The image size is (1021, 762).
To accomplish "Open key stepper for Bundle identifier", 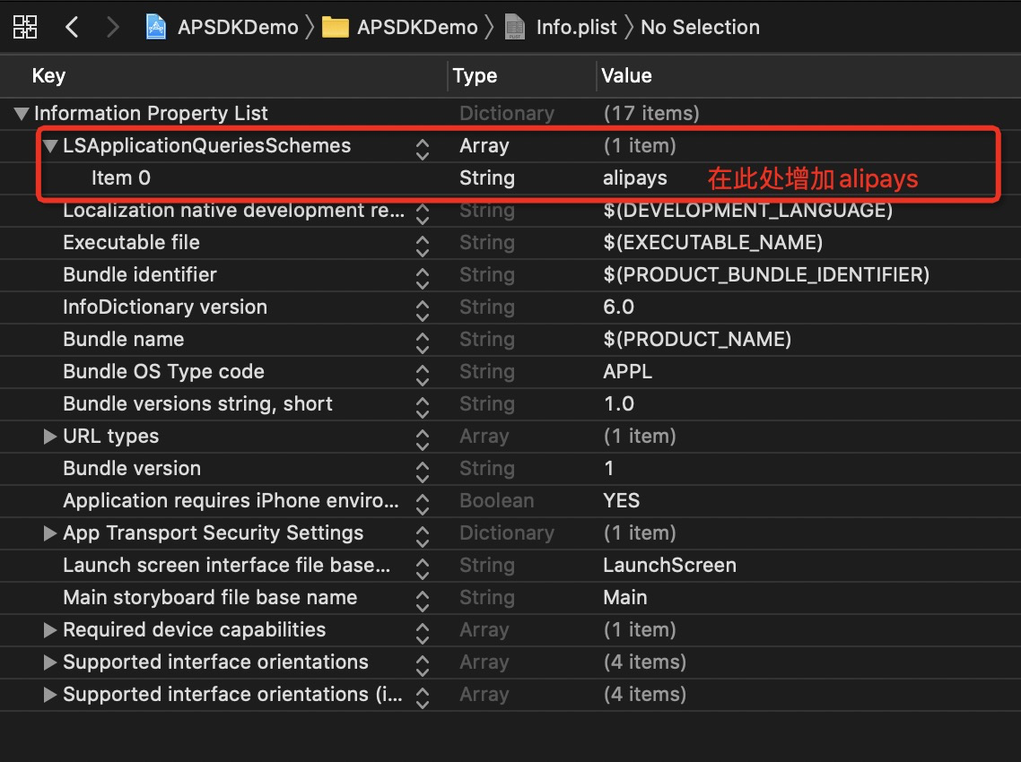I will (x=423, y=279).
